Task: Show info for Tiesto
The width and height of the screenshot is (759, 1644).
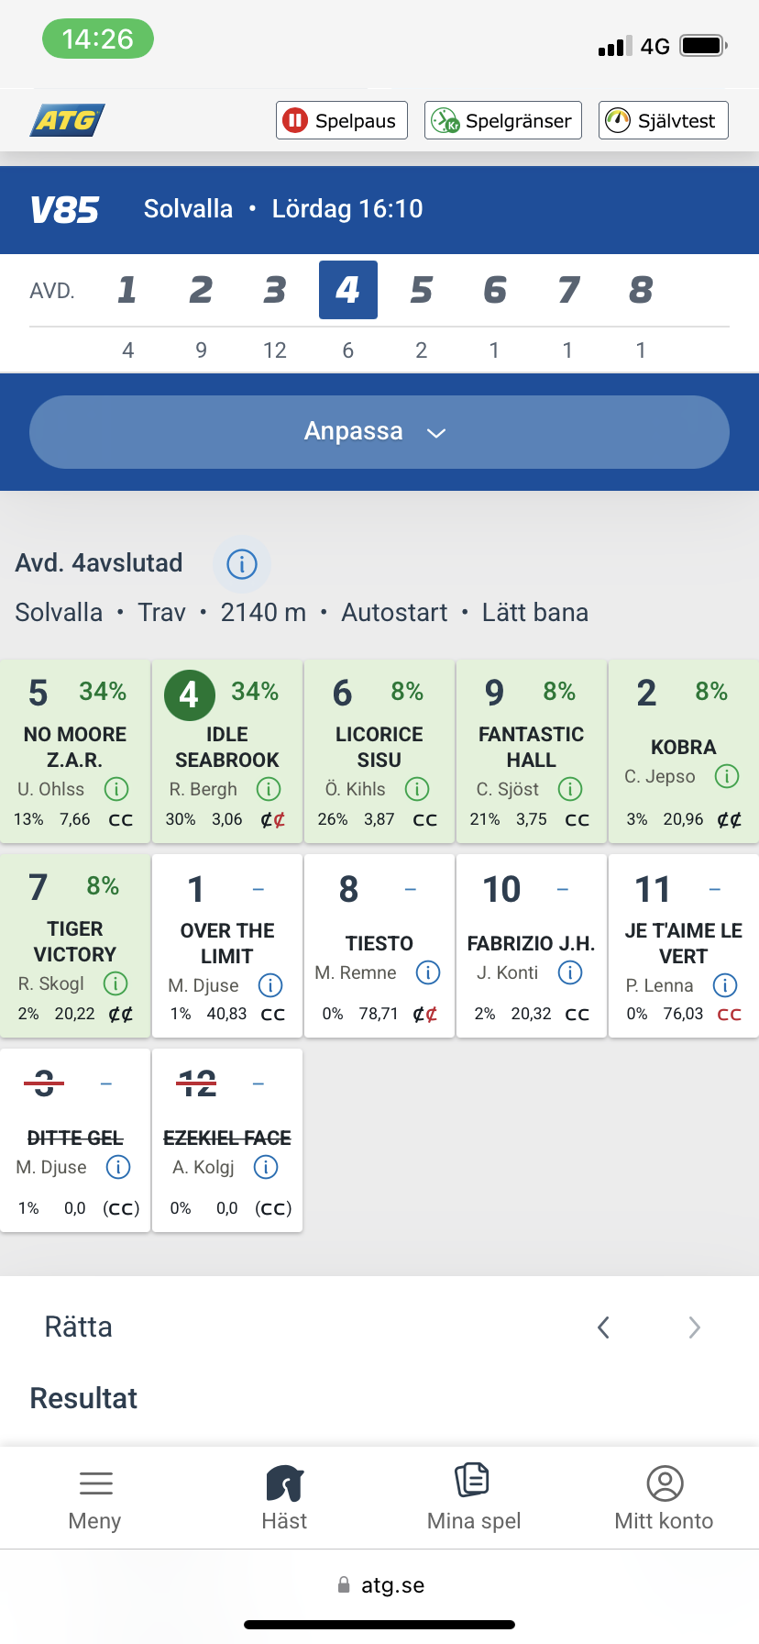Action: coord(428,972)
